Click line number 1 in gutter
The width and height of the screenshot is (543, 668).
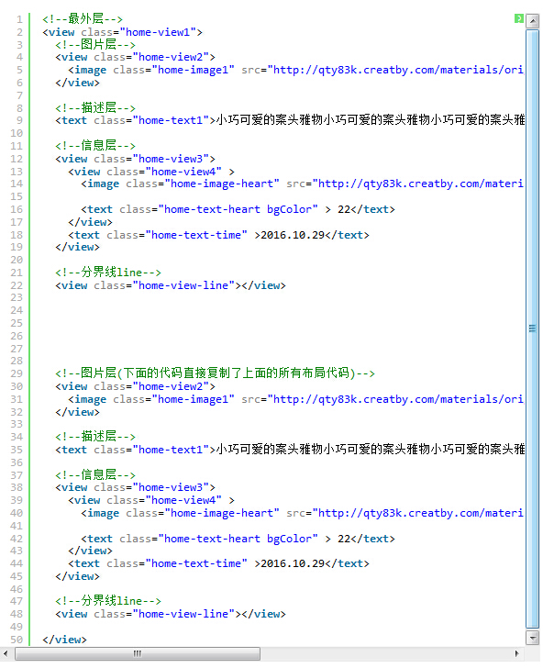pyautogui.click(x=19, y=19)
